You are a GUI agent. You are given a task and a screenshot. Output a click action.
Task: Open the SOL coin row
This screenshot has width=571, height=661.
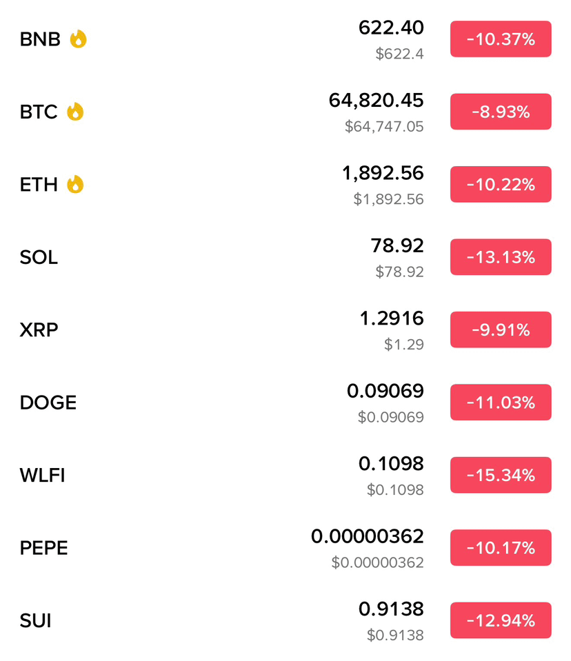(285, 257)
